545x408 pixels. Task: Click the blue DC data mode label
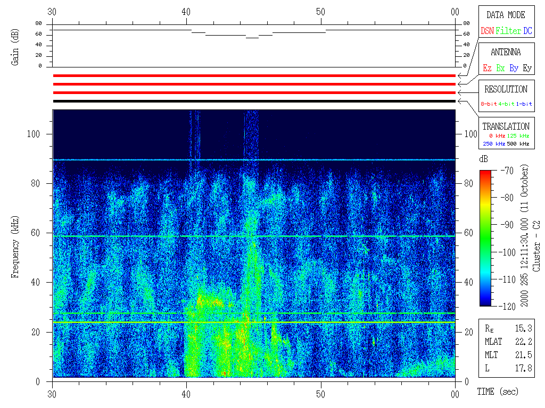(527, 31)
